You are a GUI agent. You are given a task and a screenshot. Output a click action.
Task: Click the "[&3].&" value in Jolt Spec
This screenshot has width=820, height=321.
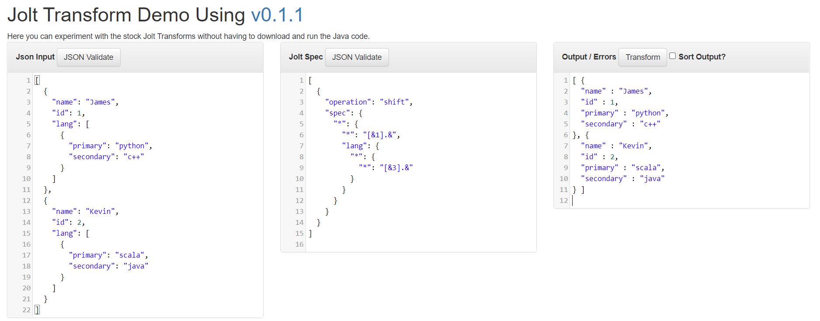pos(396,167)
